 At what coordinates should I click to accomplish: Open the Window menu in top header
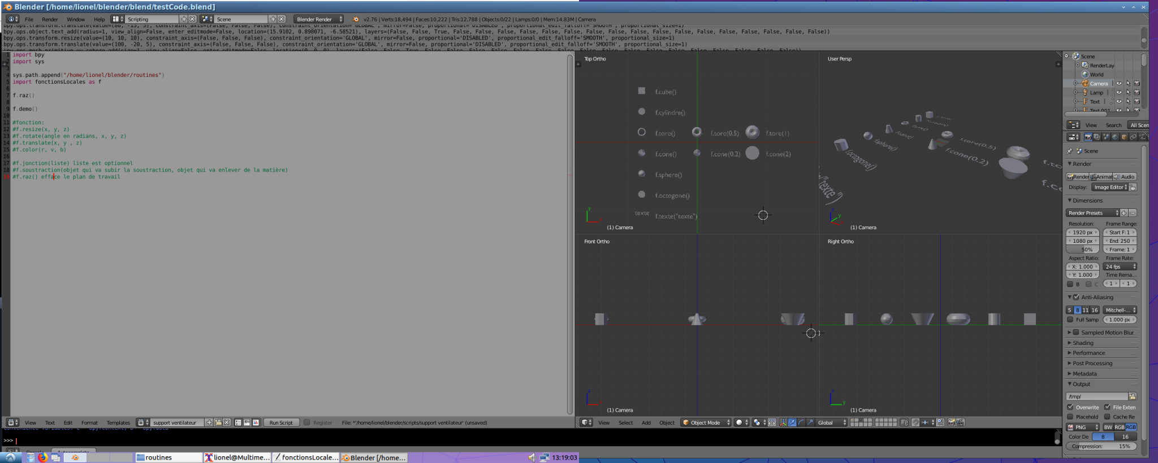point(76,19)
